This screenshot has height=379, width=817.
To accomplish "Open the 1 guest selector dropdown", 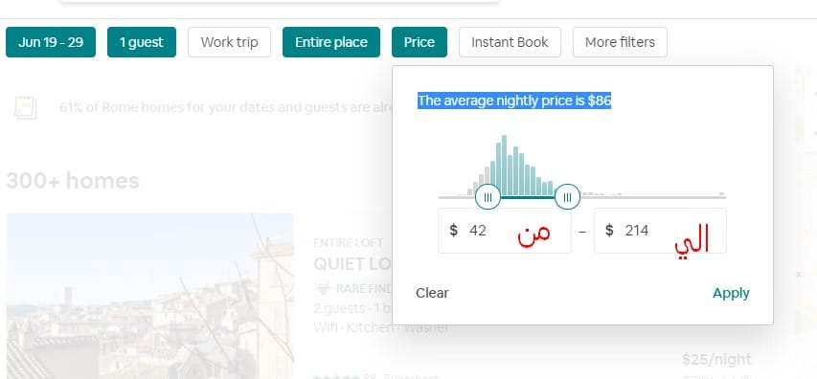I will coord(142,42).
